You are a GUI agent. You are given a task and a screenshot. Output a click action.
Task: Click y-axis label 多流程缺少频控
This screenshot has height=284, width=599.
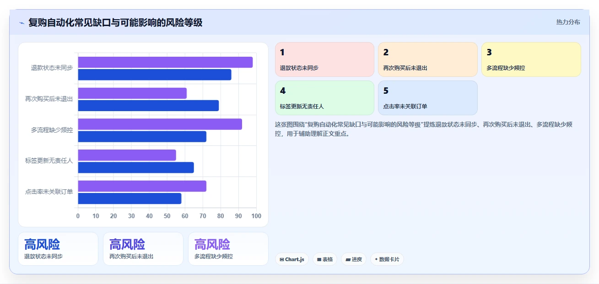[52, 130]
